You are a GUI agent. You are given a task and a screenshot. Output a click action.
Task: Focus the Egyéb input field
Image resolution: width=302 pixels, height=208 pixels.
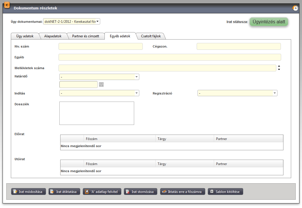[170, 57]
